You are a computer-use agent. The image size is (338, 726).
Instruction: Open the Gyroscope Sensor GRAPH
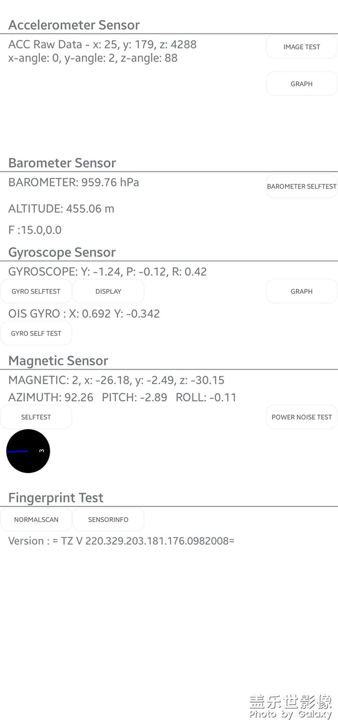[302, 291]
